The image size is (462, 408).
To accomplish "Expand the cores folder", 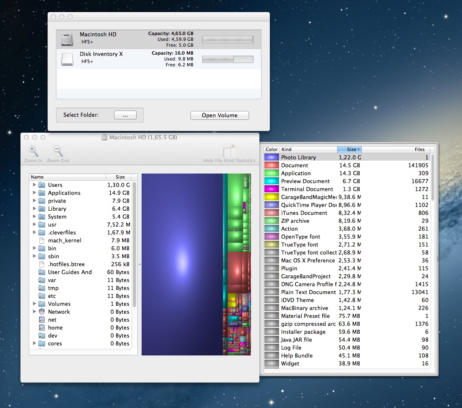I will (x=34, y=343).
